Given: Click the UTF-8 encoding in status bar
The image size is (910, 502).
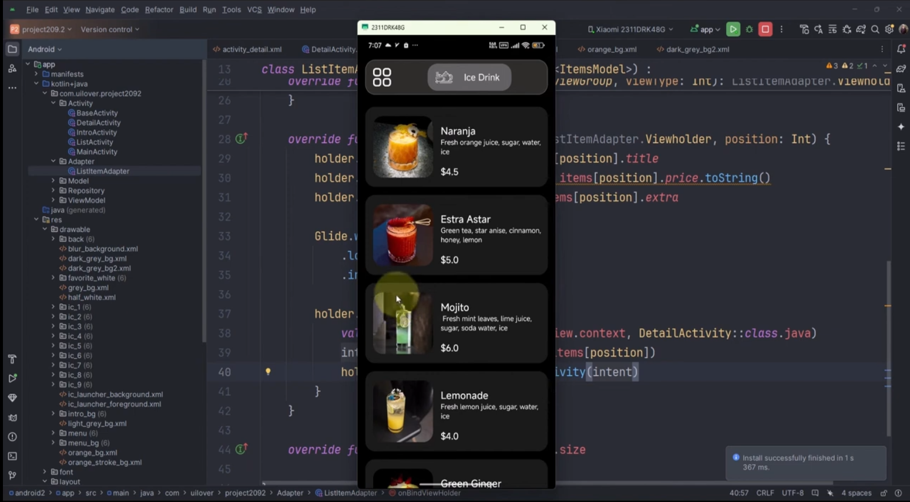Looking at the screenshot, I should coord(793,493).
